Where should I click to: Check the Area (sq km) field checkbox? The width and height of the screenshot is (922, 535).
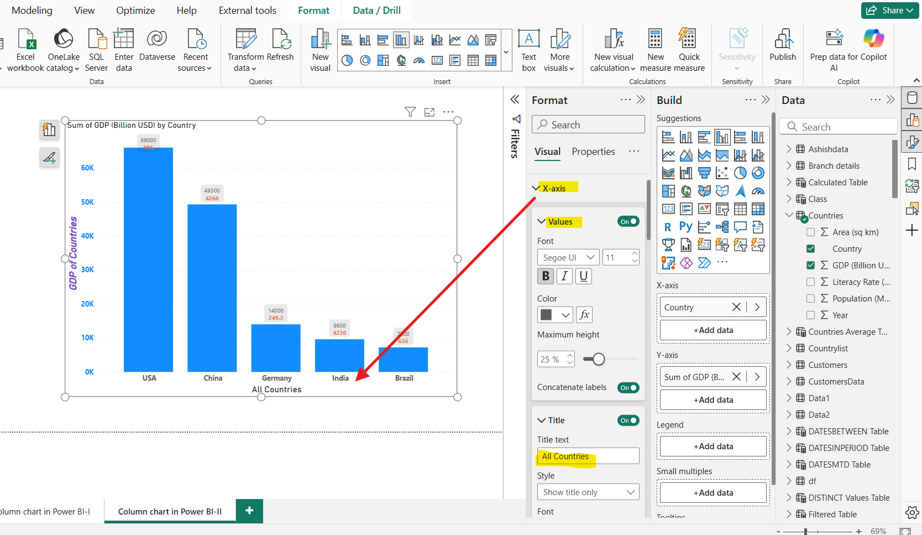pos(811,232)
